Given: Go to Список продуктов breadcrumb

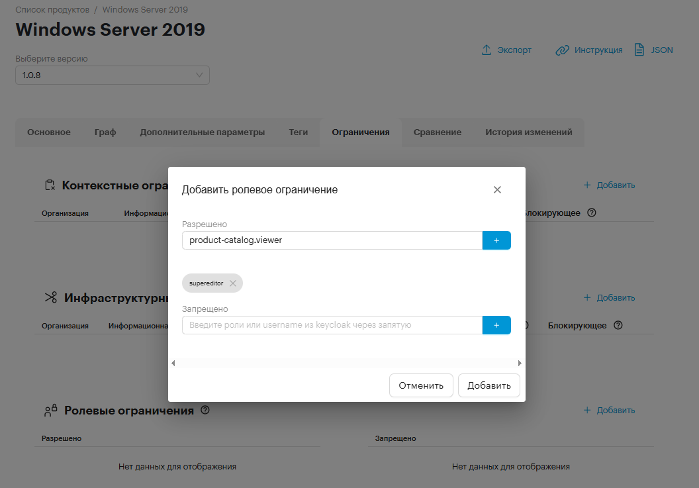Looking at the screenshot, I should pyautogui.click(x=52, y=10).
